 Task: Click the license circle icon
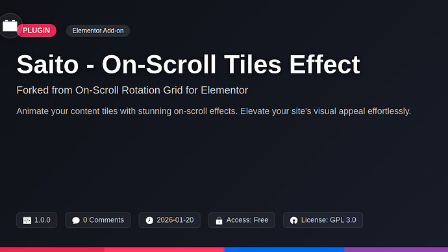pos(293,220)
